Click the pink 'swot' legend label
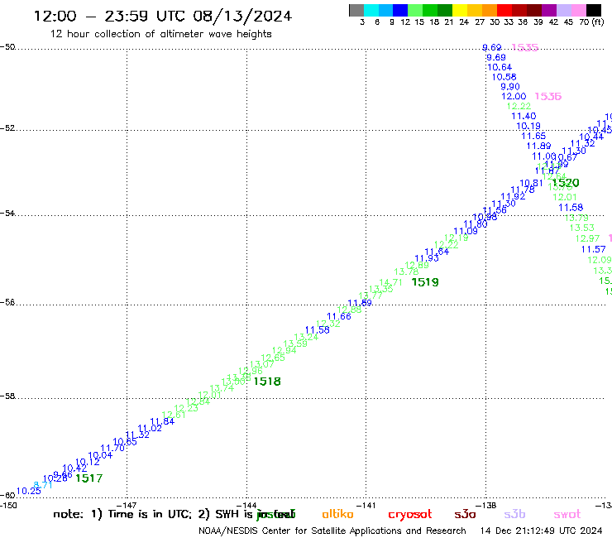This screenshot has width=612, height=538. click(567, 514)
